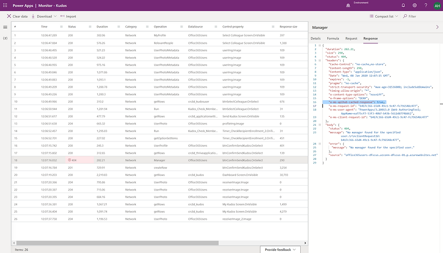Switch to the Formula tab
Screen dimensions: 443x253
(x=333, y=39)
